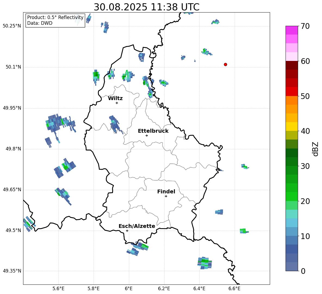Pick the bright yellow swatch above 40 dBZ
Screen dimensions: 322x294
point(292,126)
